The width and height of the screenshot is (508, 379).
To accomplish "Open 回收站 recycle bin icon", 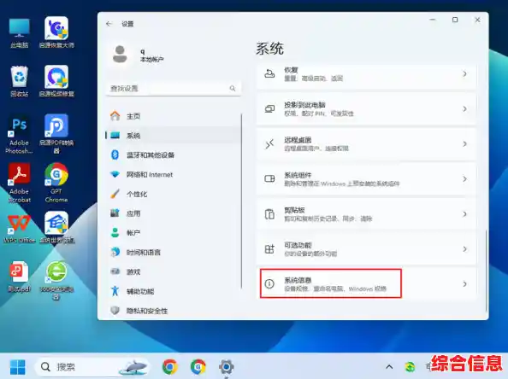I will (x=20, y=81).
